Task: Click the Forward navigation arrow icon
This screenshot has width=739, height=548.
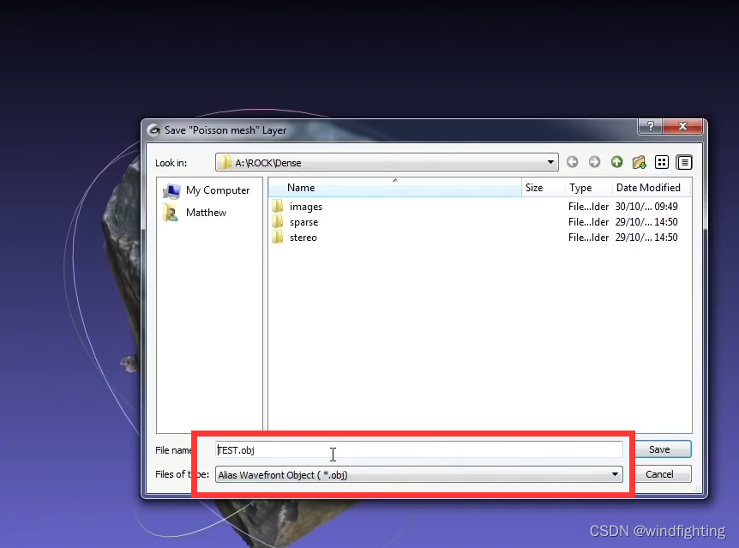Action: (594, 162)
